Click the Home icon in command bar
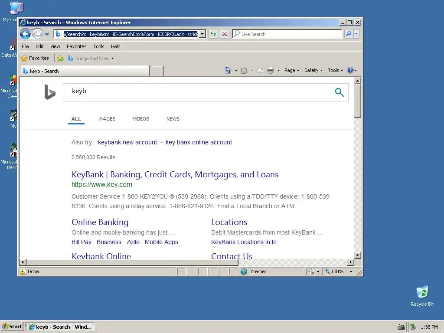The height and width of the screenshot is (333, 444). point(228,70)
